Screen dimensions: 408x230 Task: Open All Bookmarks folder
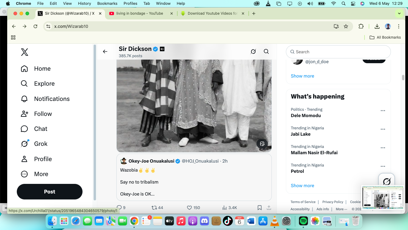tap(385, 37)
